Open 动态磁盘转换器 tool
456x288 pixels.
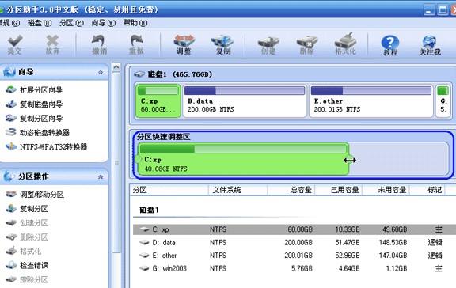click(x=38, y=132)
